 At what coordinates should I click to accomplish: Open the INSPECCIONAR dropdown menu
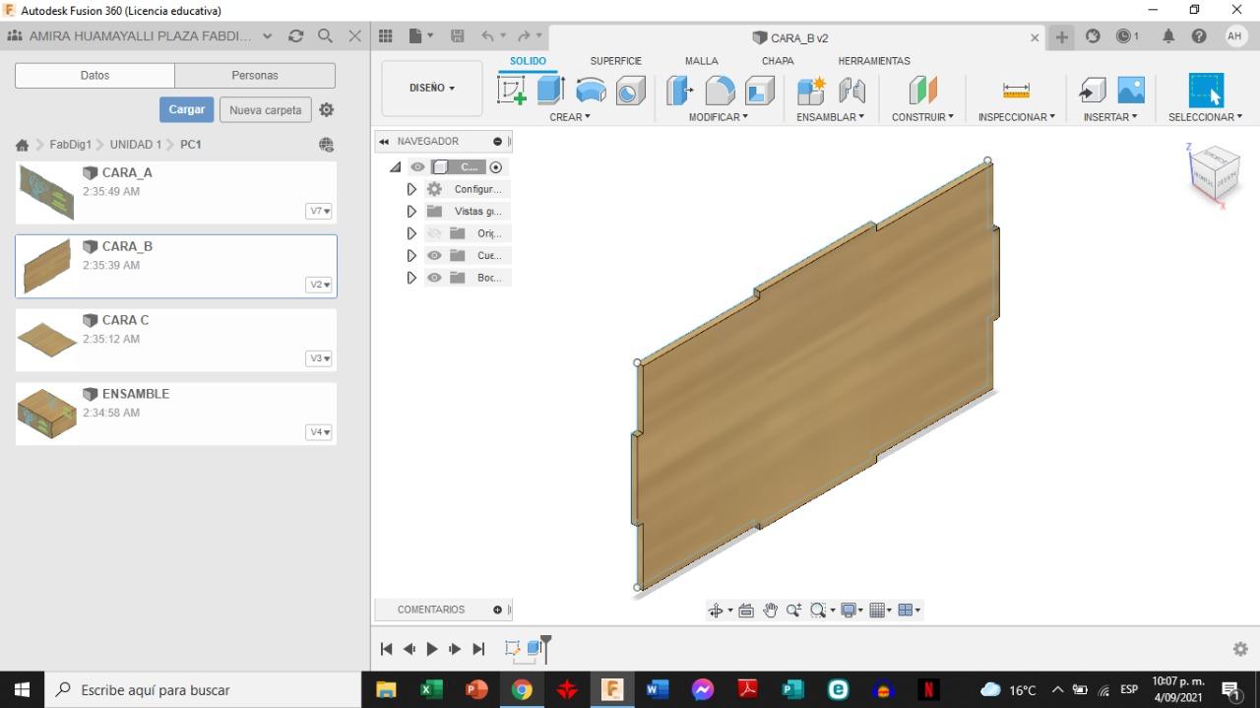tap(1016, 117)
